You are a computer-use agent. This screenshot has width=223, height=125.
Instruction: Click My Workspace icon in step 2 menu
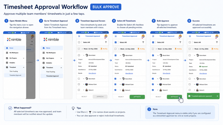pyautogui.click(x=44, y=53)
